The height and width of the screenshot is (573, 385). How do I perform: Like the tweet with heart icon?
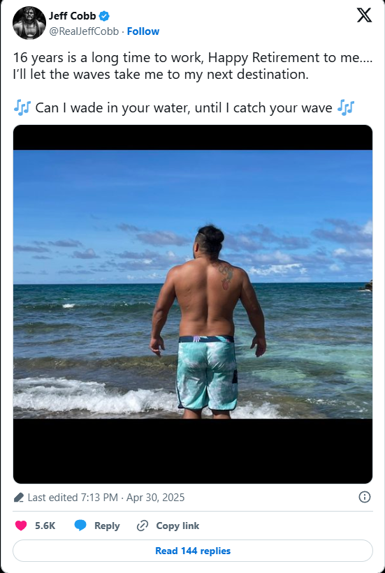[x=21, y=526]
